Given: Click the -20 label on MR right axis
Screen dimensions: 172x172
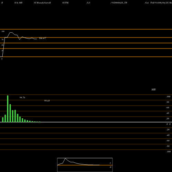Looking at the screenshot, I should (x=168, y=130).
